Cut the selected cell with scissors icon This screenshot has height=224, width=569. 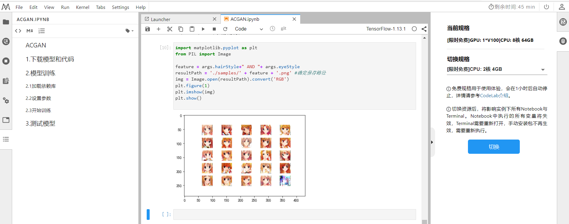pyautogui.click(x=170, y=29)
